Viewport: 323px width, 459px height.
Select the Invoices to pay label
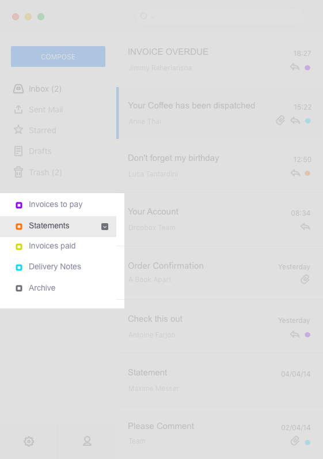tap(58, 204)
